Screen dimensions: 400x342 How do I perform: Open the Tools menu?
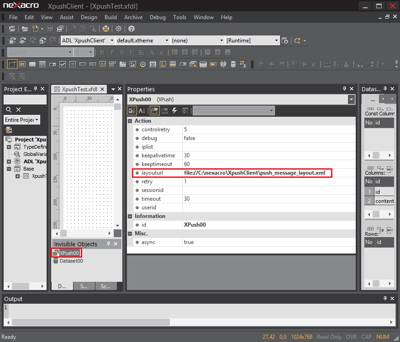pyautogui.click(x=179, y=17)
